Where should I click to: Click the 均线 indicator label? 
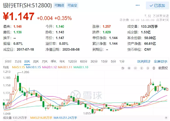(6, 67)
